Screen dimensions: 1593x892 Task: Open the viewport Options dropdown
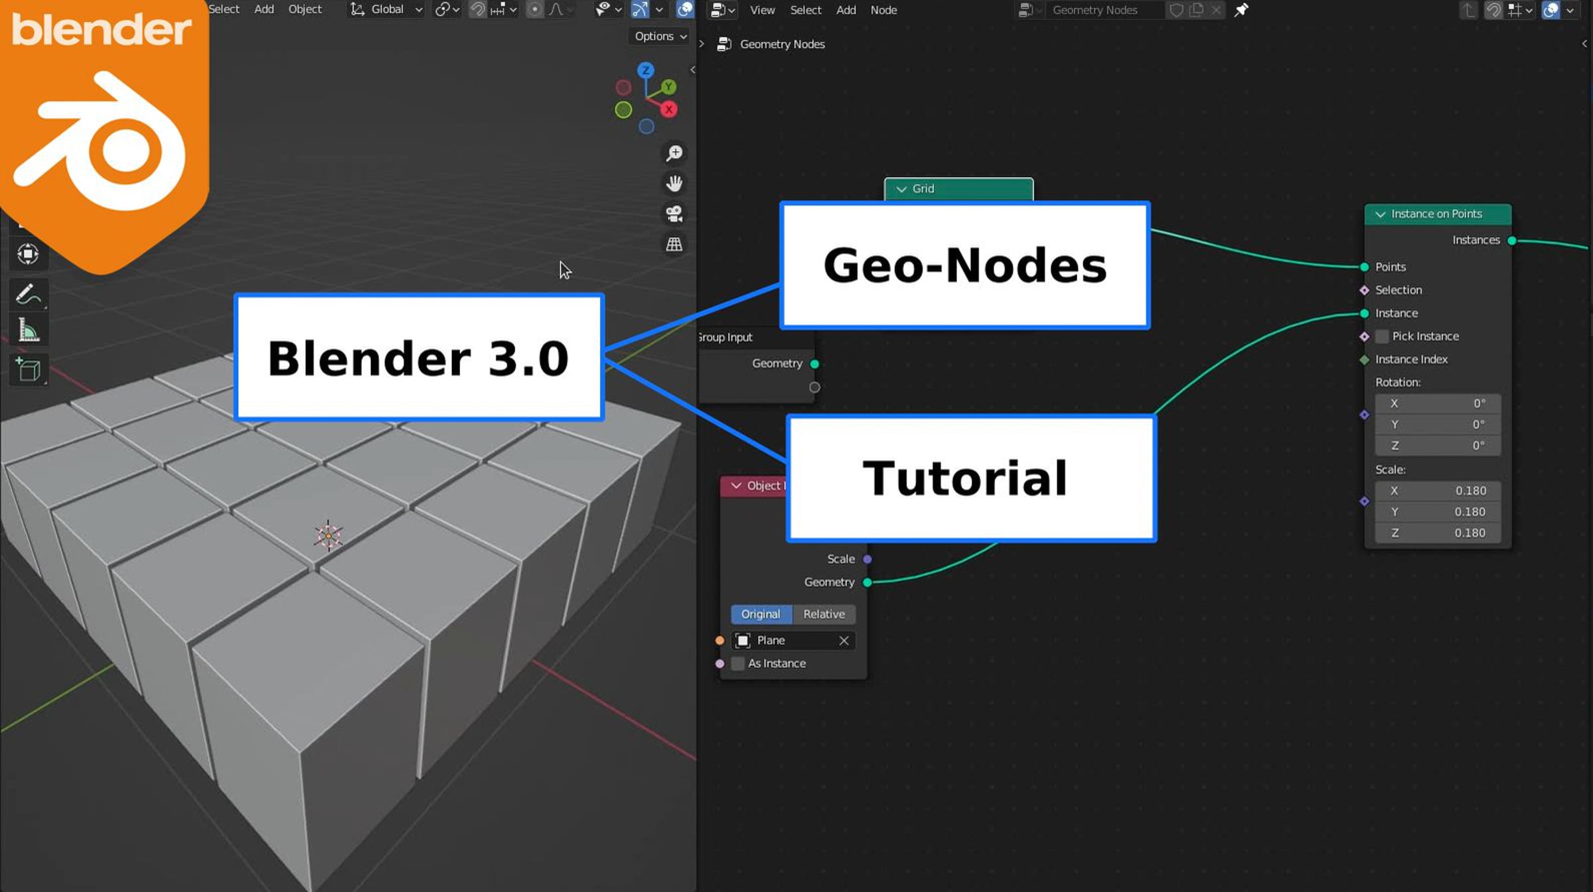point(660,36)
